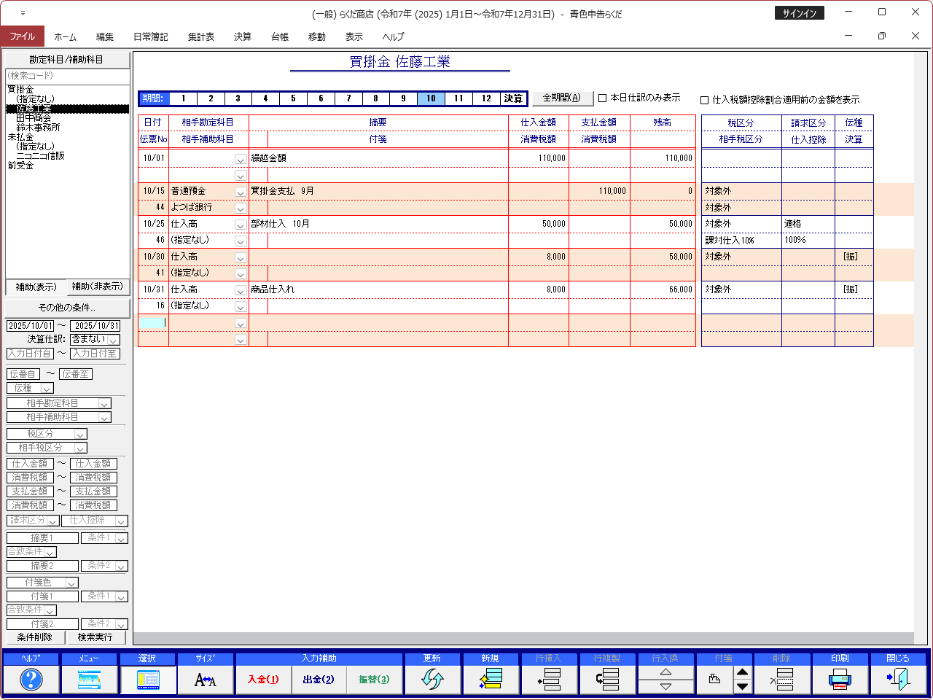Click the font Size (サイズ) icon
Screen dimensions: 933x700
pyautogui.click(x=206, y=680)
